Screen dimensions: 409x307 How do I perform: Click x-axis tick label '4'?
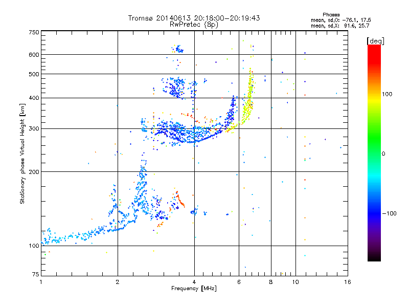(194, 282)
